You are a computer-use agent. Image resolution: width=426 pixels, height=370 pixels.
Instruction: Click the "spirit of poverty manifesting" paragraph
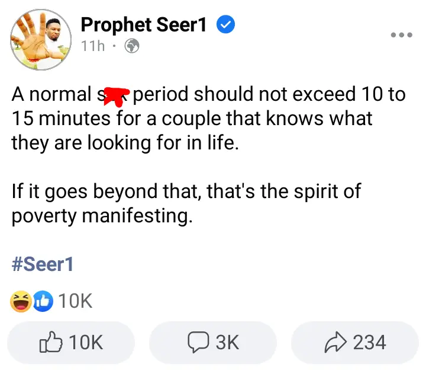(186, 203)
